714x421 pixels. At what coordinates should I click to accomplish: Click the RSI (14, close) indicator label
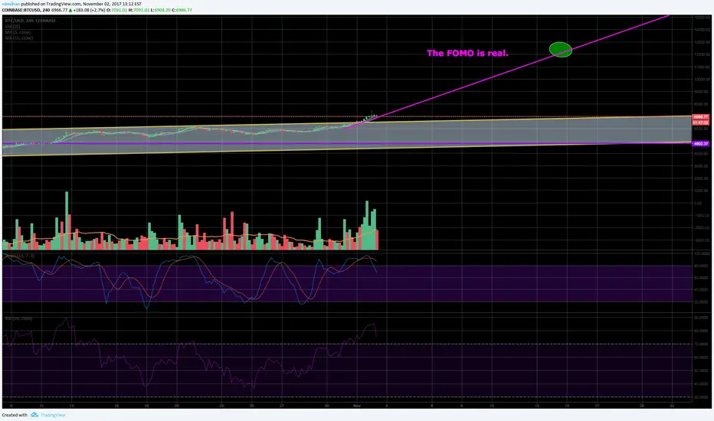pyautogui.click(x=18, y=318)
